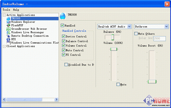Click the horizontal scrollbar thumb
The height and width of the screenshot is (108, 171).
(x=24, y=99)
